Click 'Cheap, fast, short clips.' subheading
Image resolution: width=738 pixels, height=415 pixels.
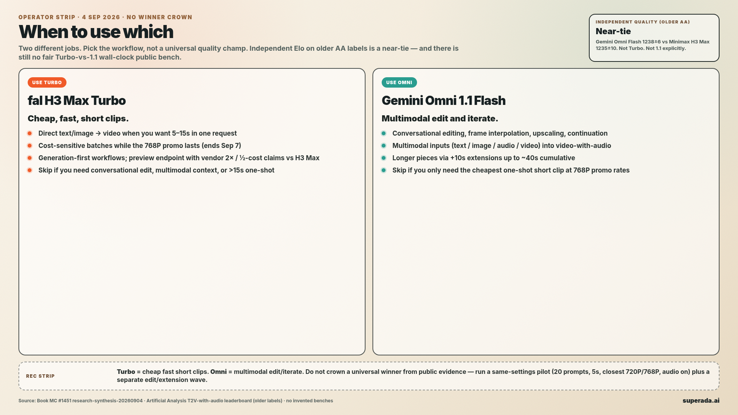click(x=78, y=118)
